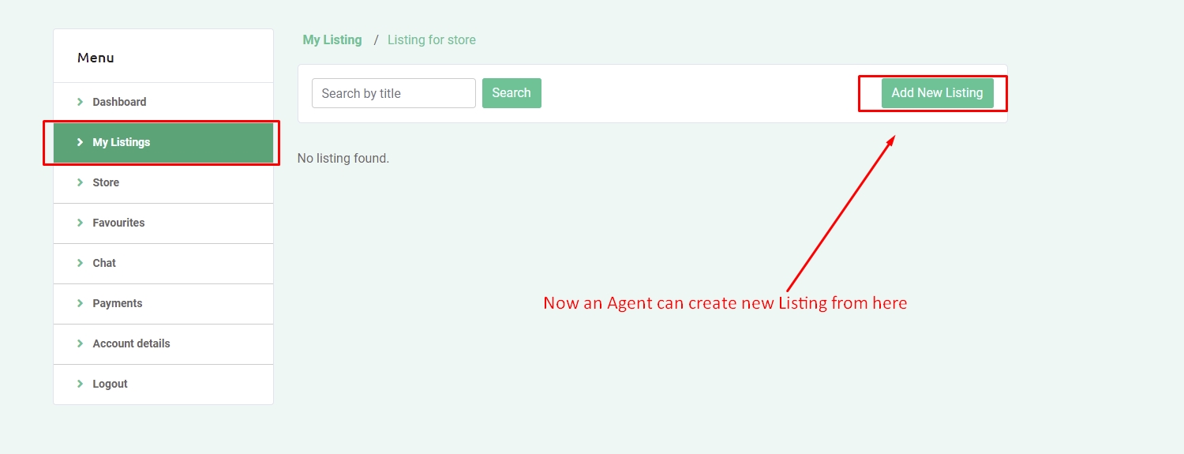The height and width of the screenshot is (454, 1184).
Task: Open the Store menu item
Action: [163, 182]
